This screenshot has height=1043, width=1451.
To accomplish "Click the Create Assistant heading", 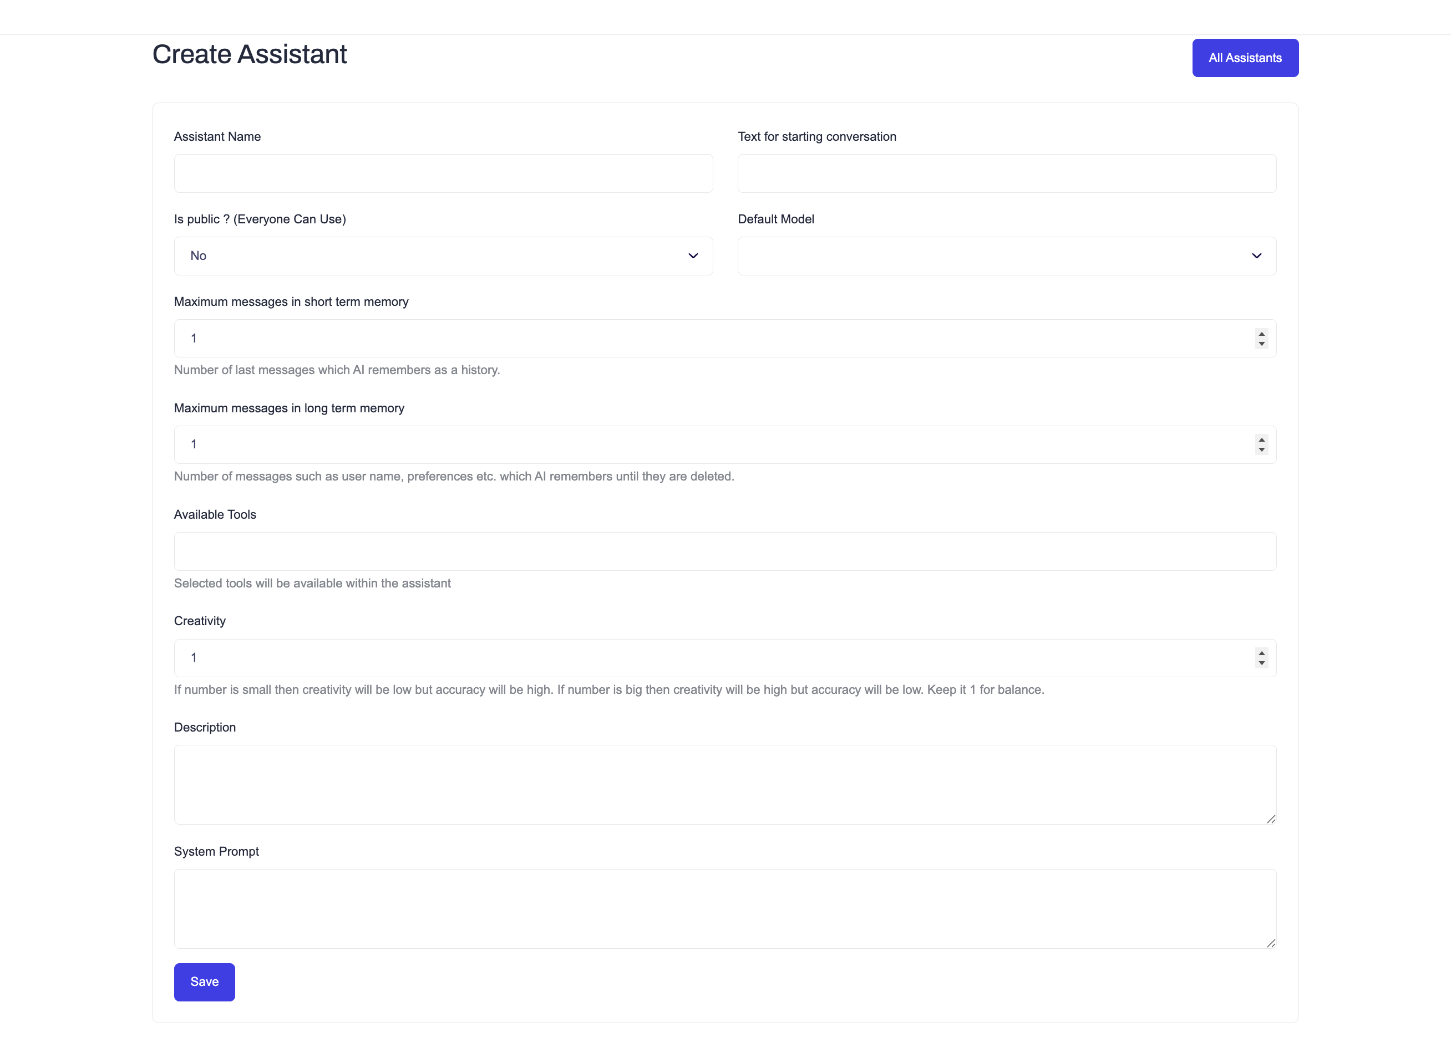I will [249, 54].
